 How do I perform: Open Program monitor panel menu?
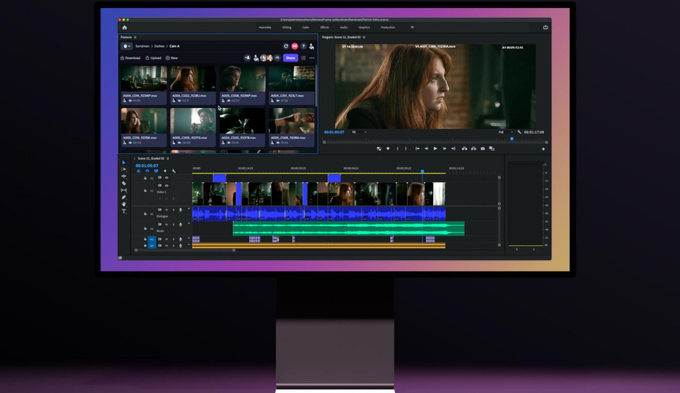pyautogui.click(x=364, y=37)
